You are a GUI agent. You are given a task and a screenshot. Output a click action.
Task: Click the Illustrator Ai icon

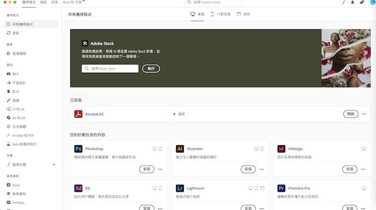click(x=180, y=149)
